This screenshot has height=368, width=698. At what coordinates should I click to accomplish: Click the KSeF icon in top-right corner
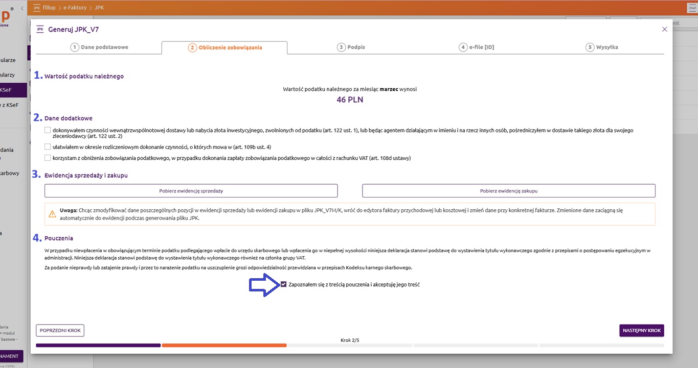click(692, 8)
